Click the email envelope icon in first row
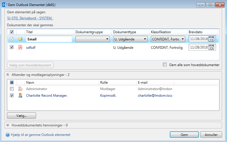 point(20,39)
